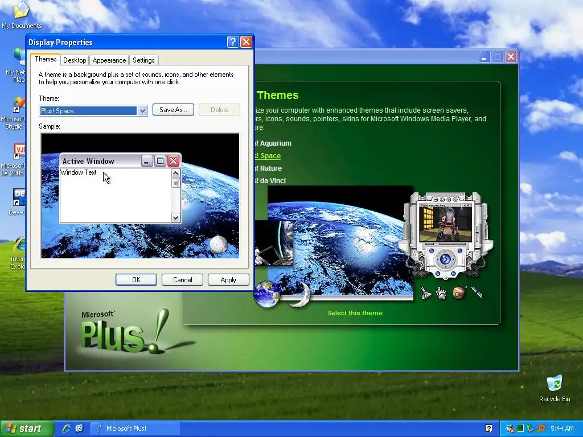
Task: Click the sample window's red close icon
Action: click(x=173, y=161)
